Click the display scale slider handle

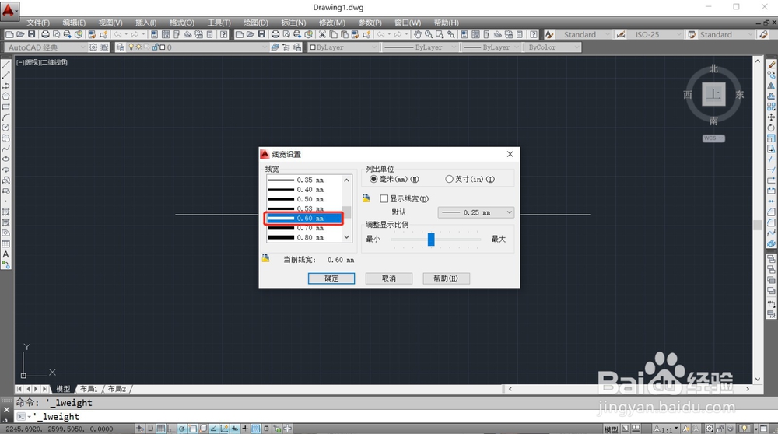coord(431,239)
